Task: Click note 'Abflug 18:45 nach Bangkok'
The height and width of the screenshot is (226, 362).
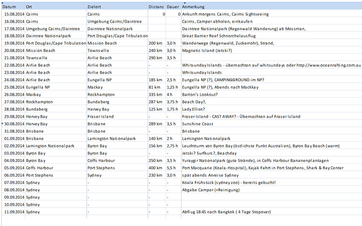Action: point(208,212)
